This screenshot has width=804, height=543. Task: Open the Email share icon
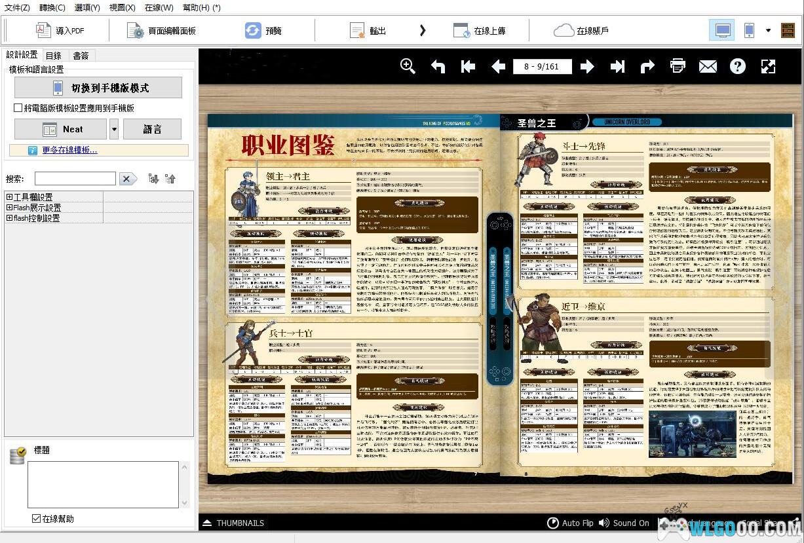point(708,66)
